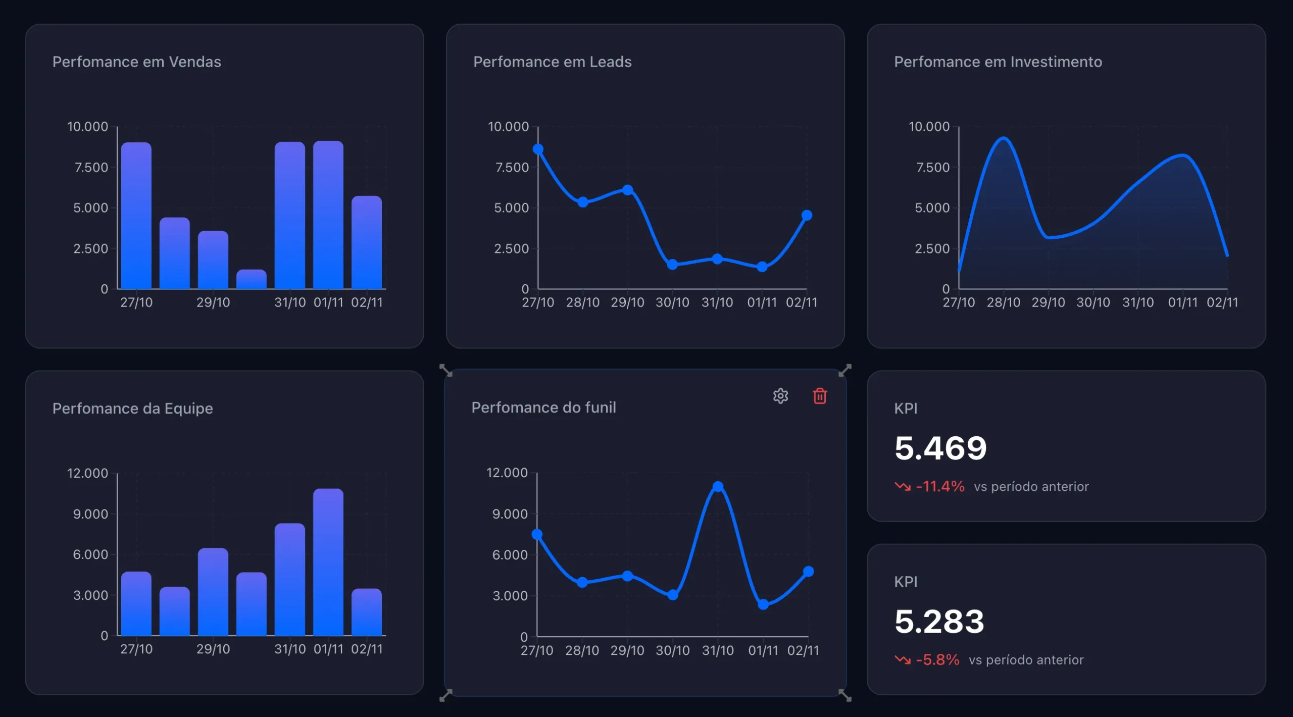Delete widget with red trash icon
The image size is (1293, 717).
pyautogui.click(x=820, y=396)
